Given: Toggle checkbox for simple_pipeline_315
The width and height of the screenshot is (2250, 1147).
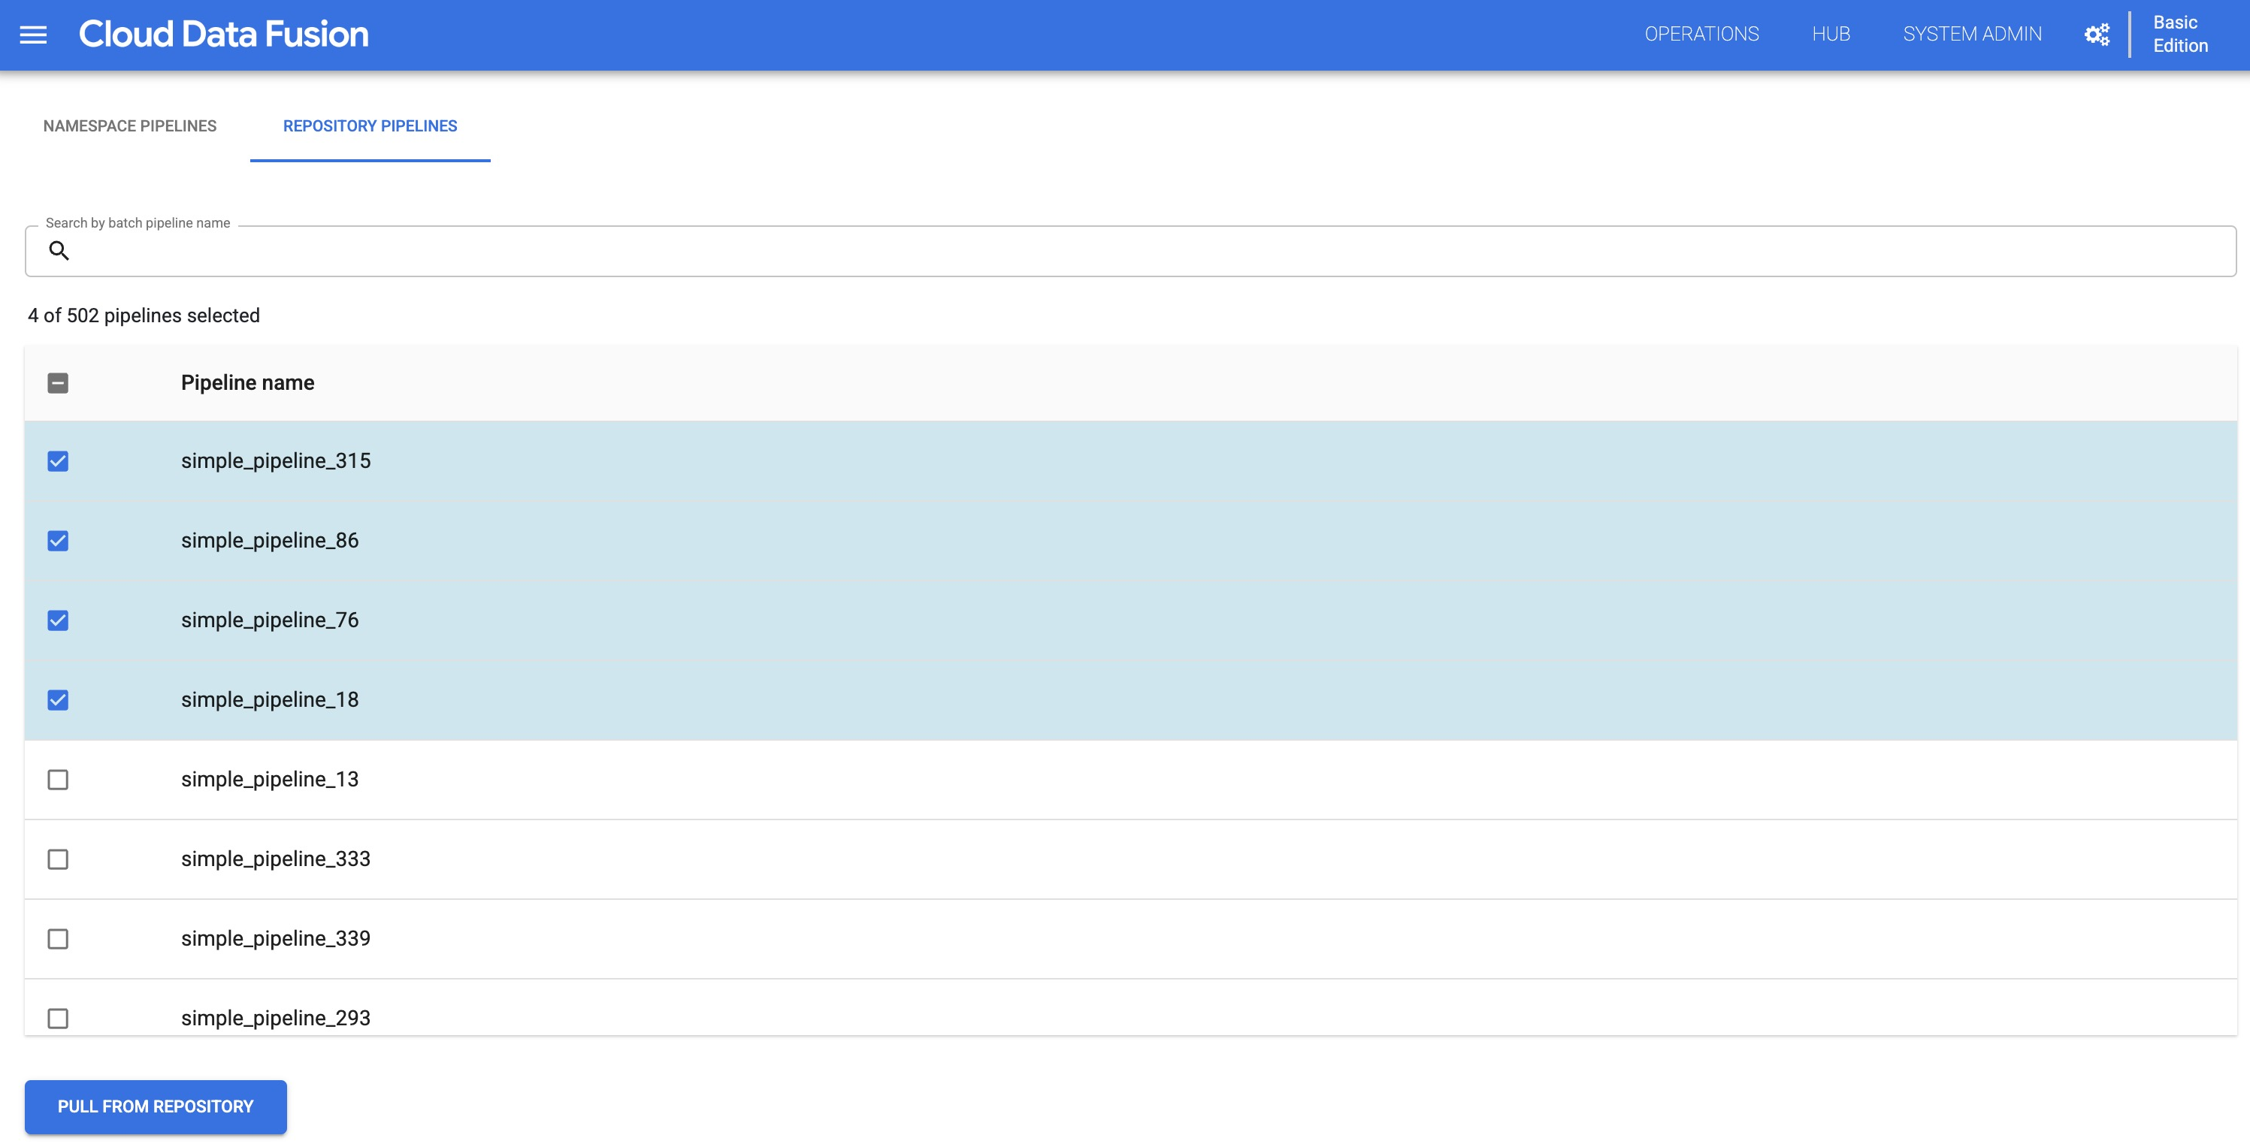Looking at the screenshot, I should 57,461.
